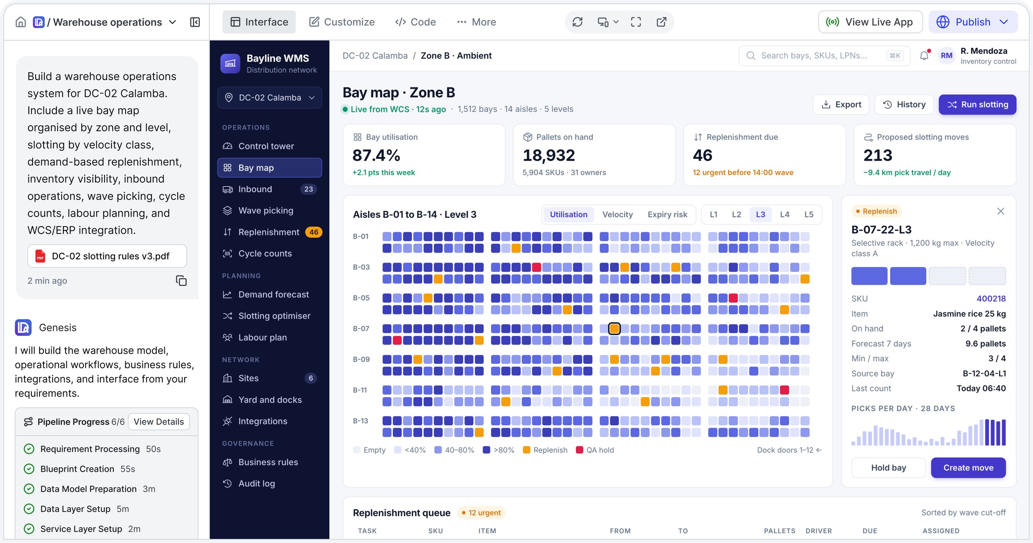Image resolution: width=1033 pixels, height=543 pixels.
Task: Open Integrations page
Action: pyautogui.click(x=270, y=421)
